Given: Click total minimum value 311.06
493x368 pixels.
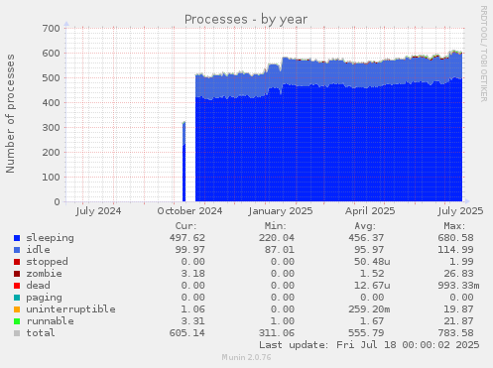Looking at the screenshot, I should [x=277, y=333].
